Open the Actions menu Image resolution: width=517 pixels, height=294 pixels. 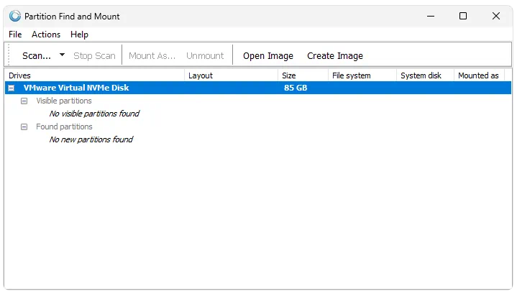click(x=46, y=35)
